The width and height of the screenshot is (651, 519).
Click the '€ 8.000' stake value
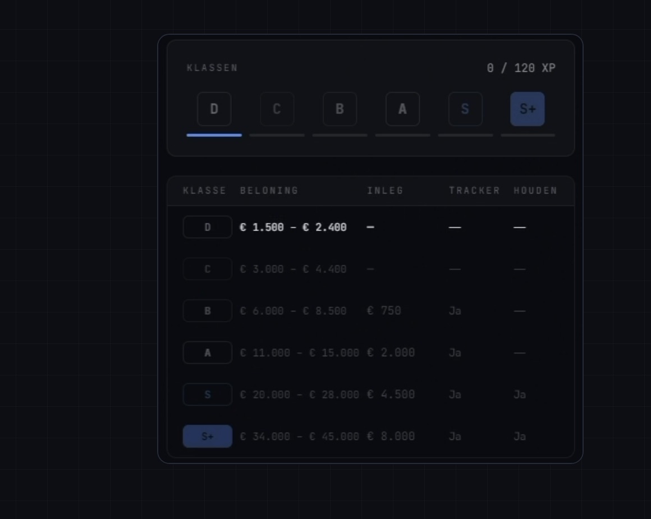pos(391,437)
